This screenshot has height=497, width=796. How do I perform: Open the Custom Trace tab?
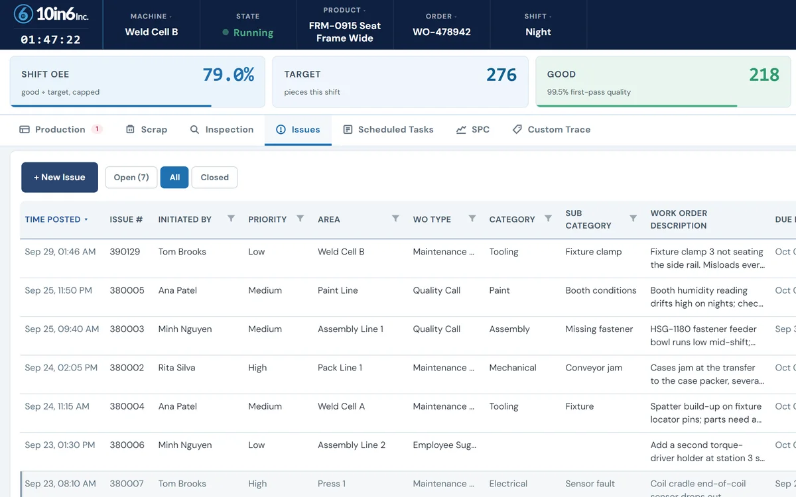[551, 130]
